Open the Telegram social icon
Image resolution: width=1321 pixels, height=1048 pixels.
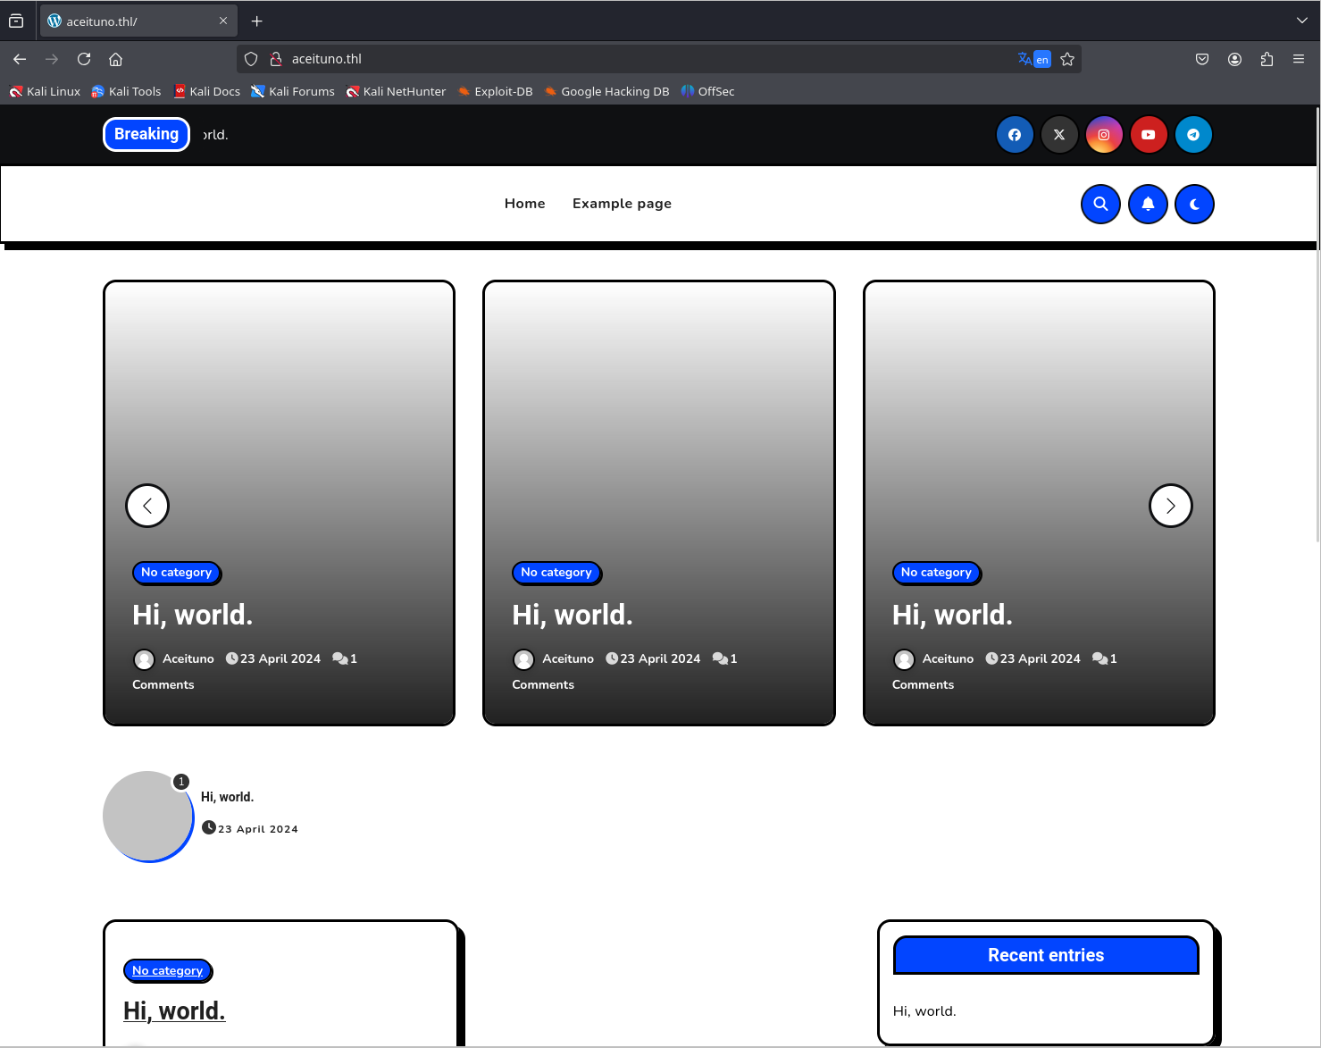(1193, 135)
